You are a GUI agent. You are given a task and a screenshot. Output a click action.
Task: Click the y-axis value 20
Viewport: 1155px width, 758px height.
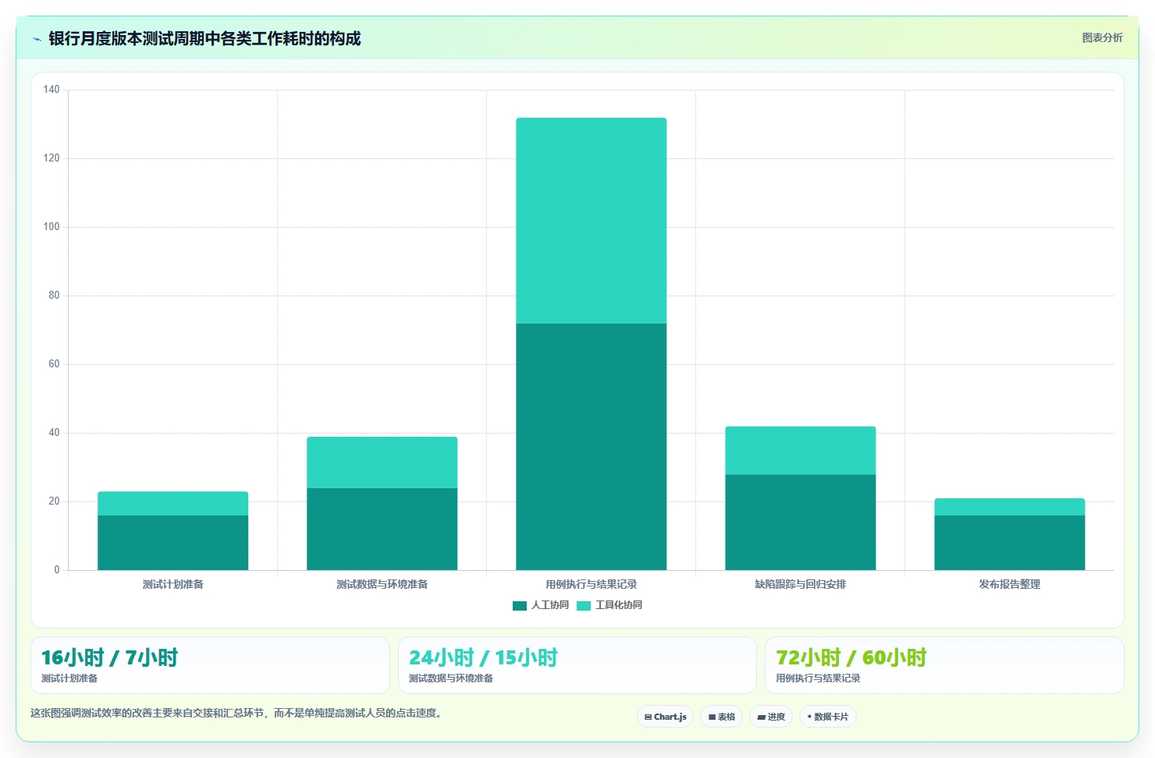(54, 501)
